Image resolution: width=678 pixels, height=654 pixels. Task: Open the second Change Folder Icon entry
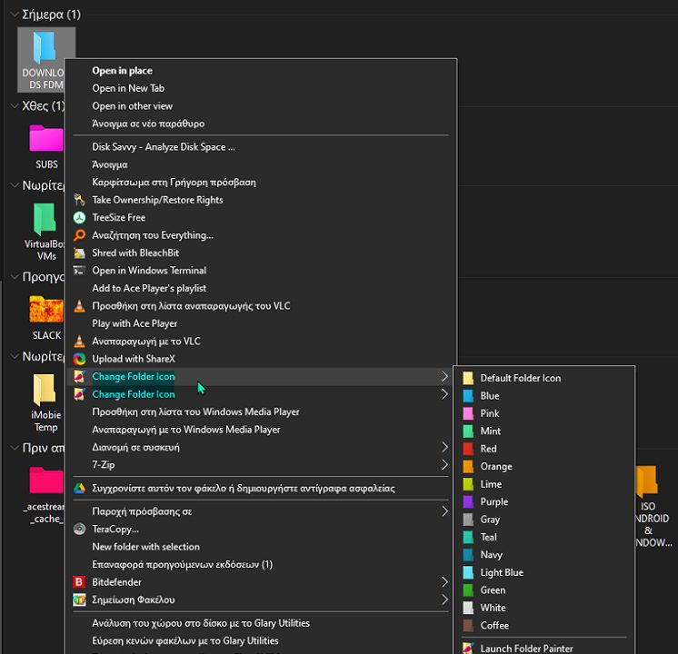click(261, 394)
